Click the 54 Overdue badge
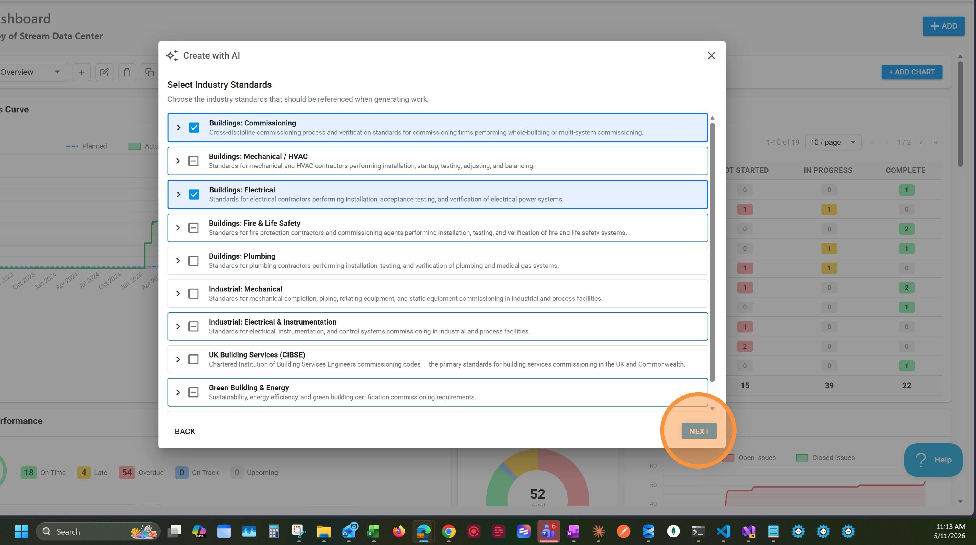The height and width of the screenshot is (545, 976). tap(127, 473)
